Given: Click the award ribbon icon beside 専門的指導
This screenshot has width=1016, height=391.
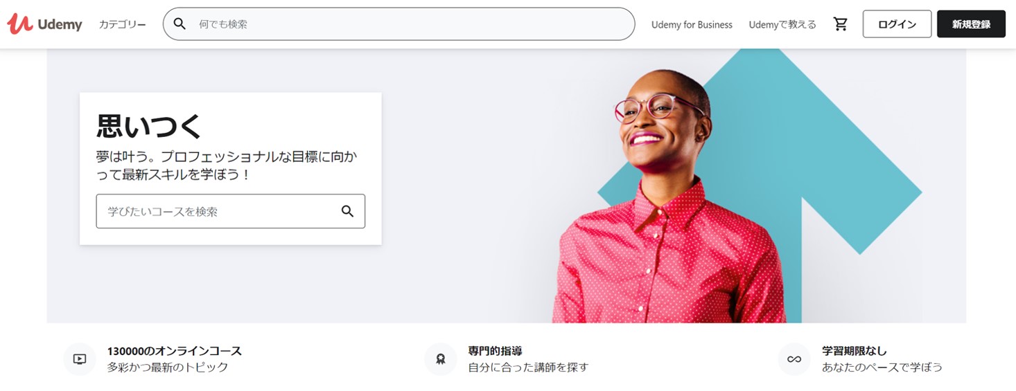Looking at the screenshot, I should click(x=440, y=359).
